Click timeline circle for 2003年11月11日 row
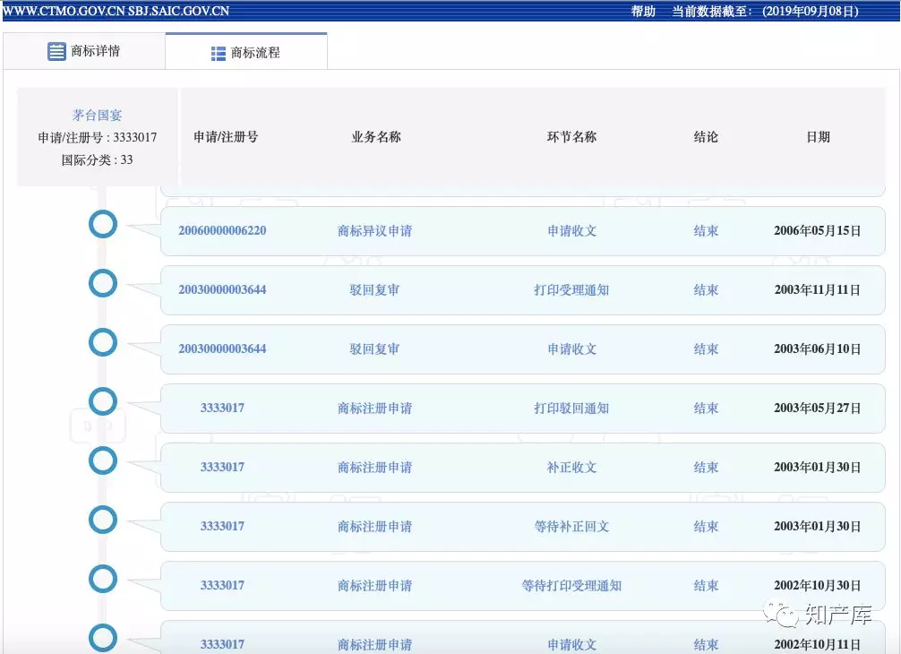 point(103,283)
